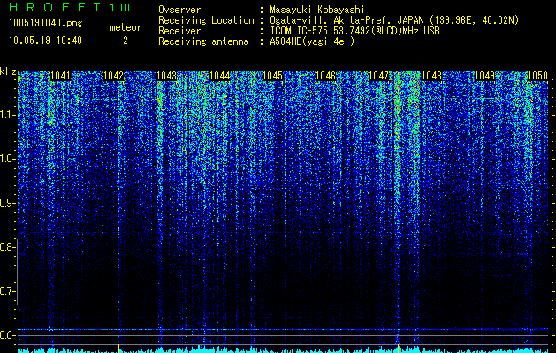The image size is (556, 353).
Task: Click the A504HB(yagi 4el) antenna text
Action: click(312, 41)
